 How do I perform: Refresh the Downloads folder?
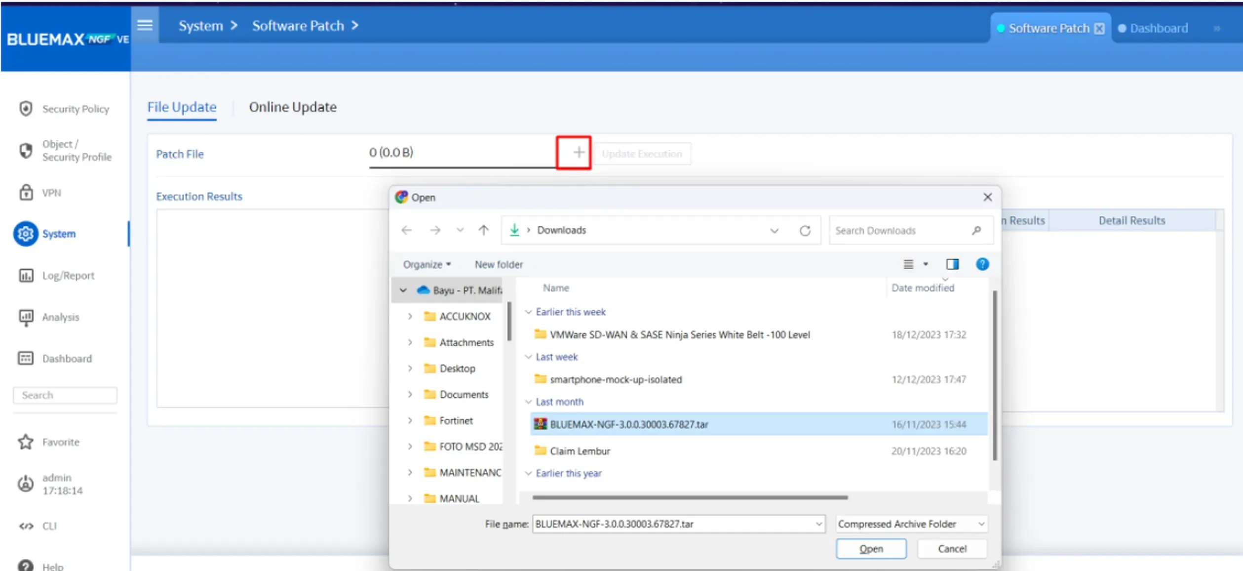tap(805, 231)
